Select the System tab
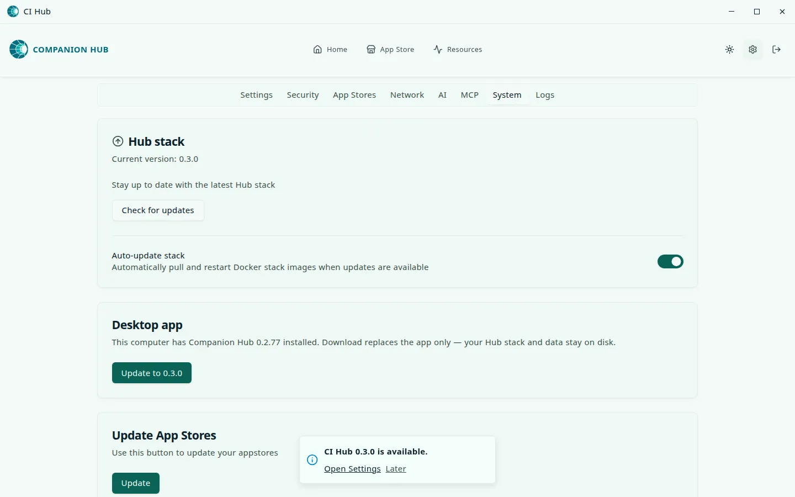The height and width of the screenshot is (497, 795). pos(507,95)
